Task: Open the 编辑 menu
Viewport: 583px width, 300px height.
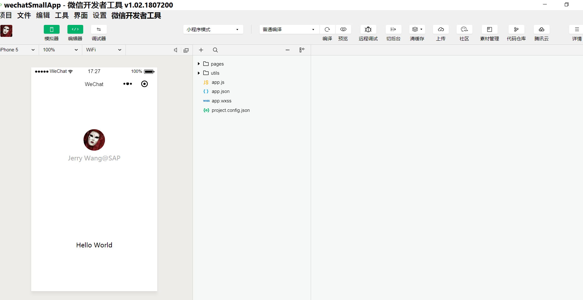Action: coord(43,15)
